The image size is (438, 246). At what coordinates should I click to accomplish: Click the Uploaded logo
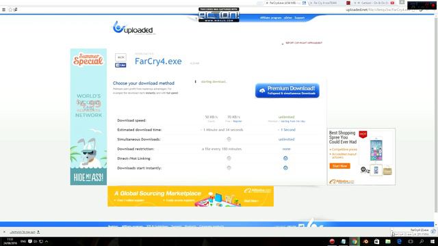pos(133,28)
